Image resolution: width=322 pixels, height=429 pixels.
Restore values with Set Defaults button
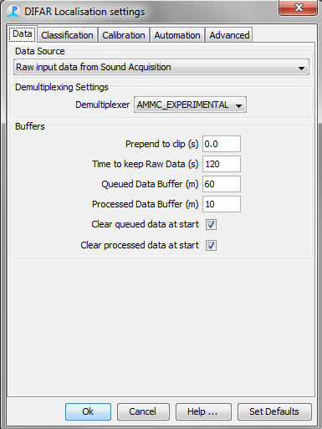(274, 411)
